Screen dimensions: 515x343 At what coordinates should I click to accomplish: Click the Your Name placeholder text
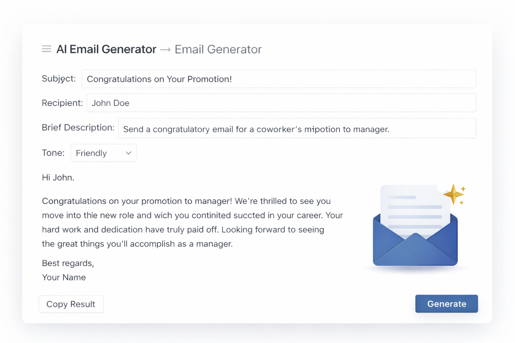pyautogui.click(x=64, y=277)
